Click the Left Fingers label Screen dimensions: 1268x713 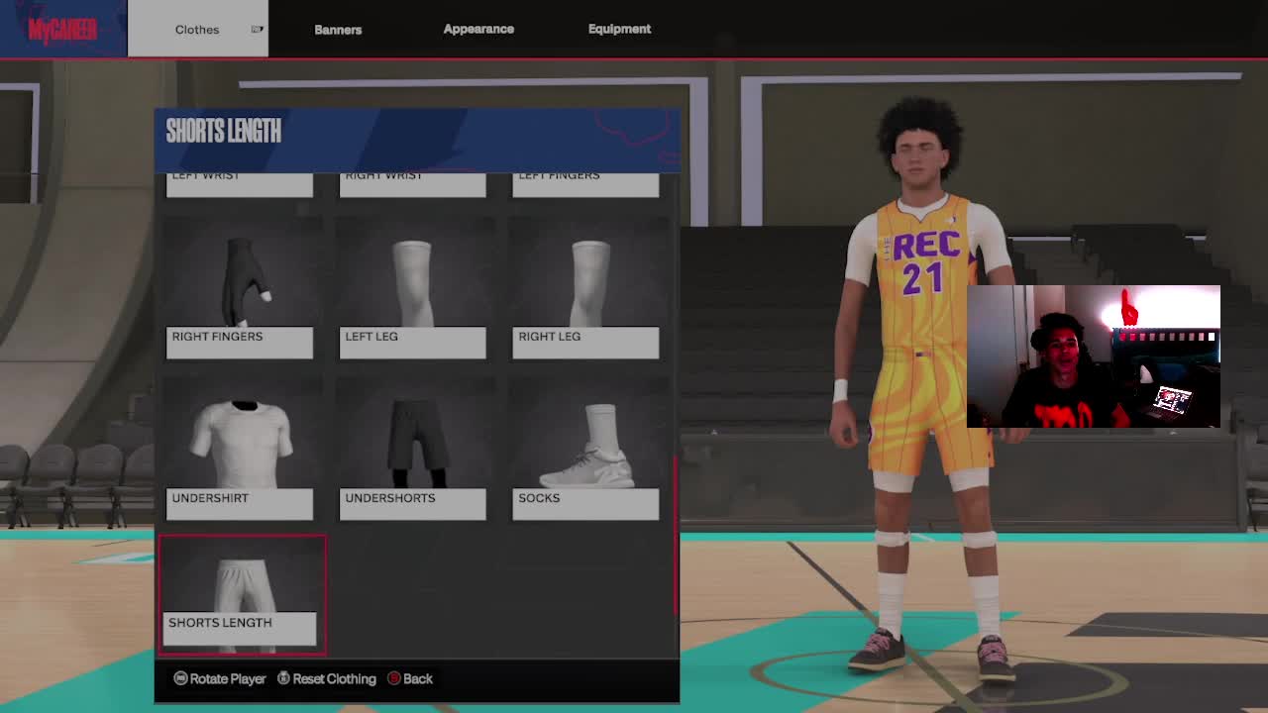point(585,184)
